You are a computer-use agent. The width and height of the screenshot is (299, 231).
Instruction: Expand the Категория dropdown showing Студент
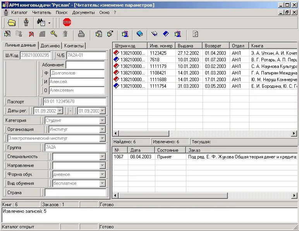click(102, 120)
